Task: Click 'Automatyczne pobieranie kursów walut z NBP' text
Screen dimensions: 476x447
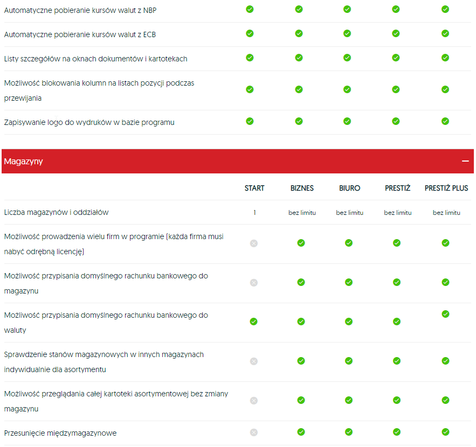Action: (80, 10)
